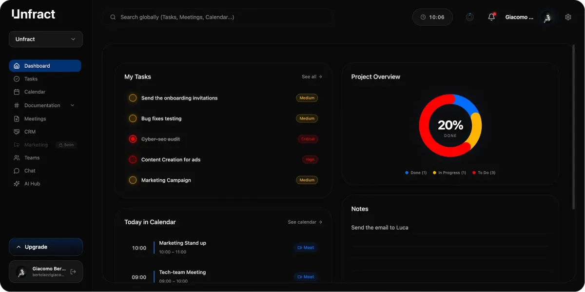Click the note Send the email to Luca

(380, 228)
